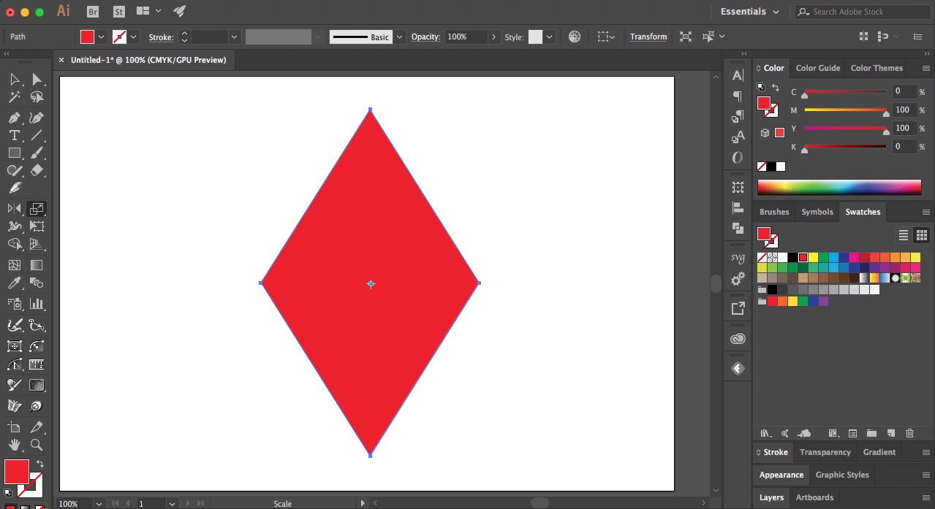Open the Align panel icon

point(737,208)
